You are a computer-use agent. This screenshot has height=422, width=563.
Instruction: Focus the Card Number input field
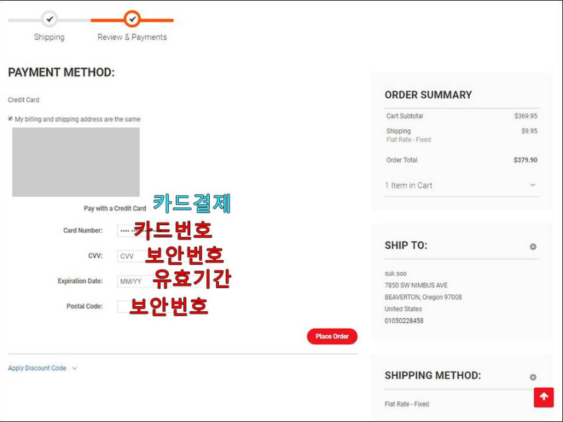158,230
